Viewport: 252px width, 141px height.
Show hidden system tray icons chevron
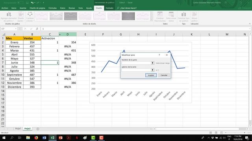pyautogui.click(x=208, y=137)
